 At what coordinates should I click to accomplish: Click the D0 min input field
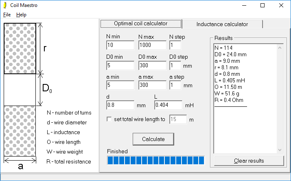(120, 65)
